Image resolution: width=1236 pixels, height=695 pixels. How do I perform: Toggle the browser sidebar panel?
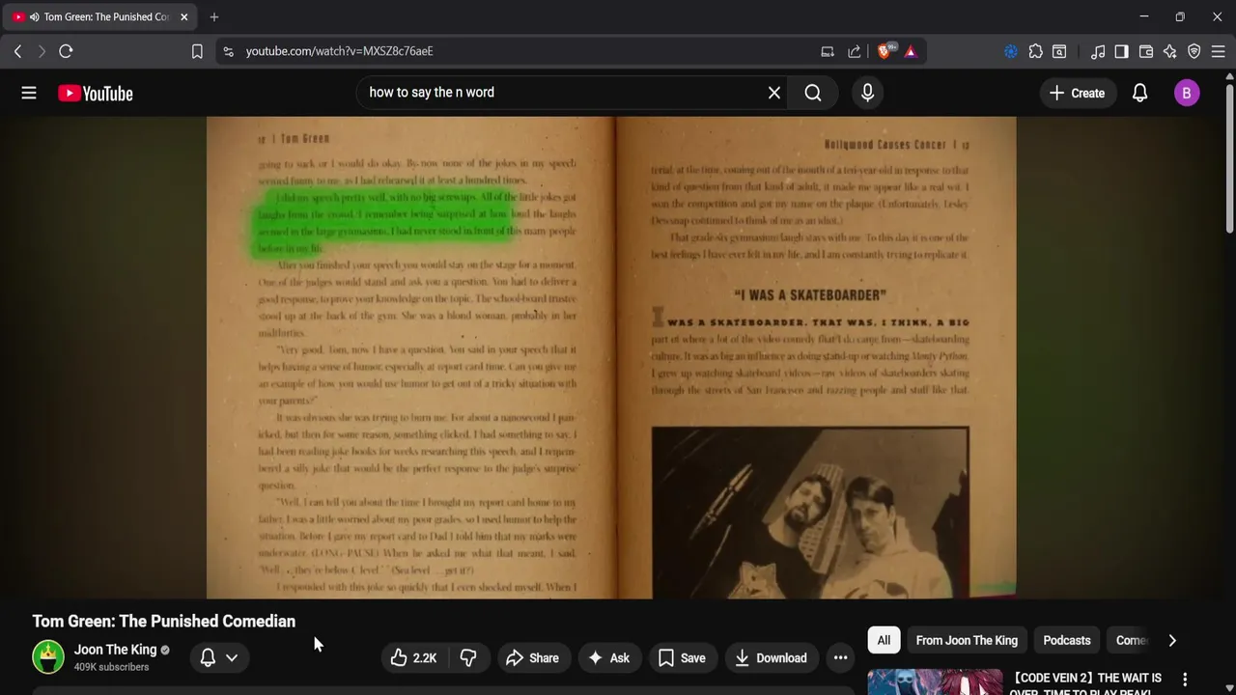tap(1121, 51)
